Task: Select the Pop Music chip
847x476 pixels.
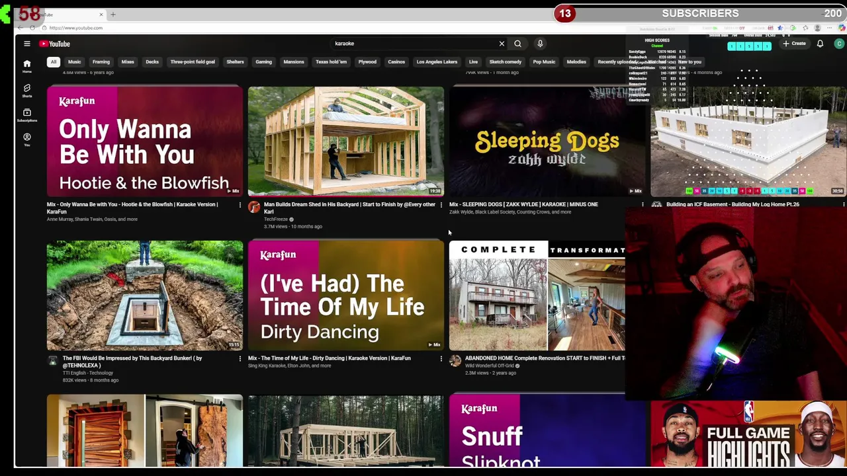Action: point(544,61)
